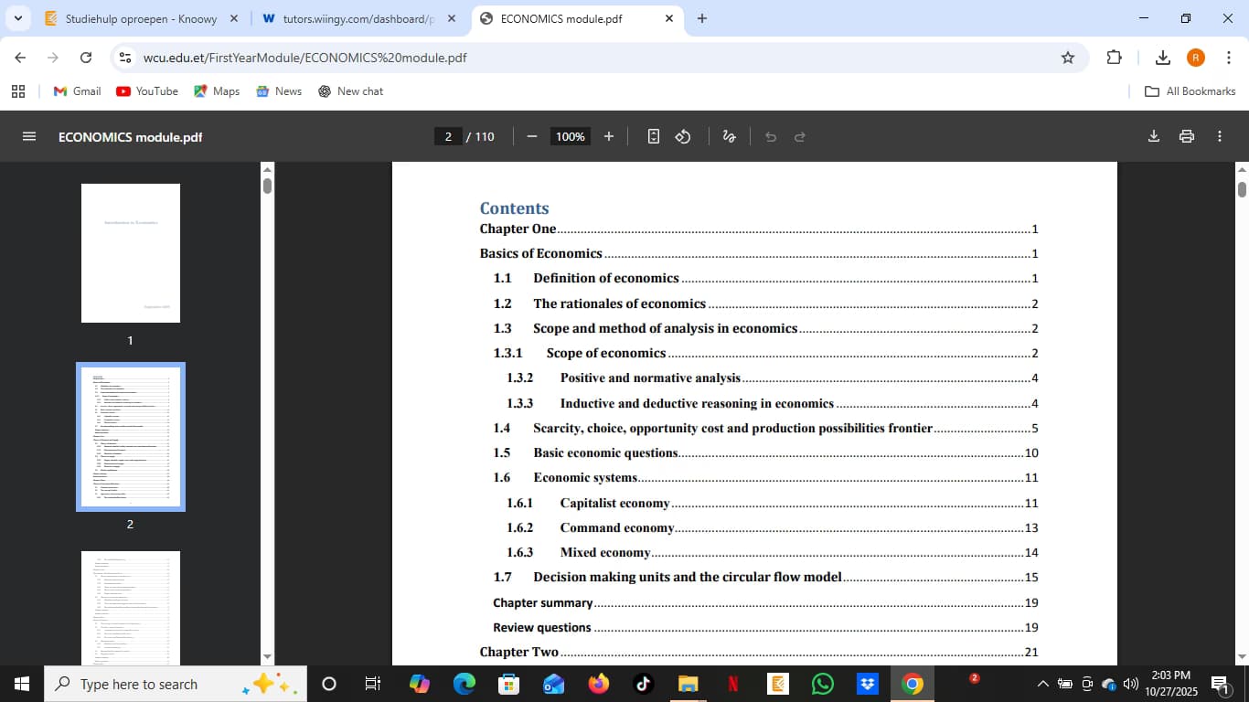Open Chrome's three-dot settings menu
The width and height of the screenshot is (1249, 702).
coord(1230,57)
